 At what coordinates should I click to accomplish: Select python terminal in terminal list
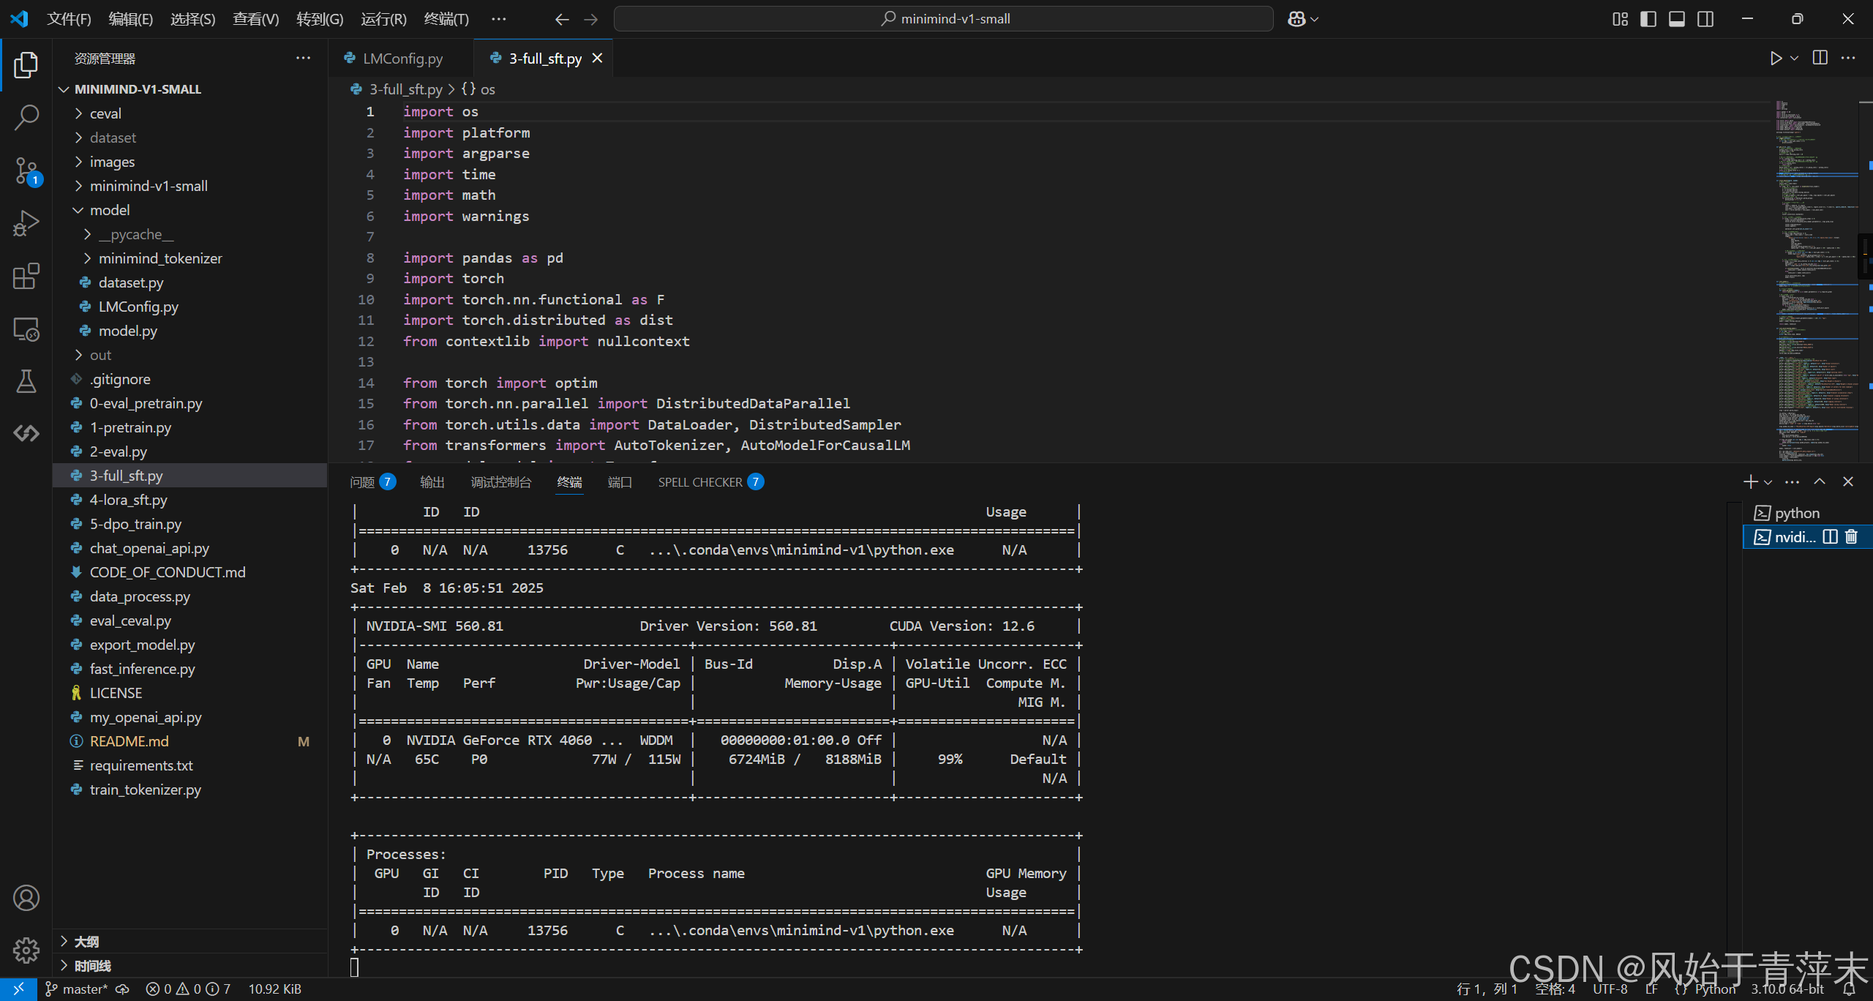coord(1807,513)
